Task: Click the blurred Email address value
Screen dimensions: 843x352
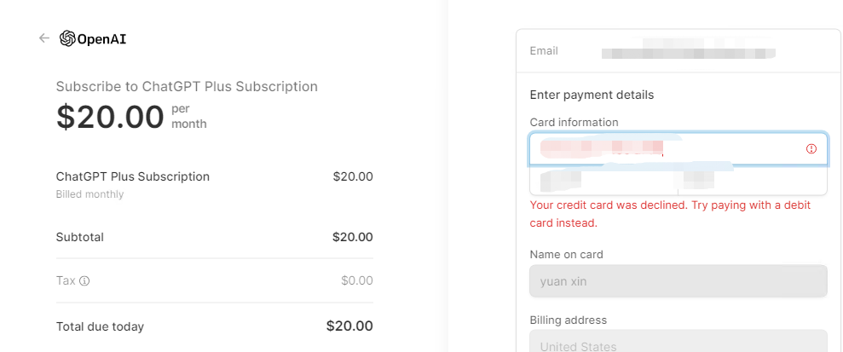Action: click(x=687, y=52)
